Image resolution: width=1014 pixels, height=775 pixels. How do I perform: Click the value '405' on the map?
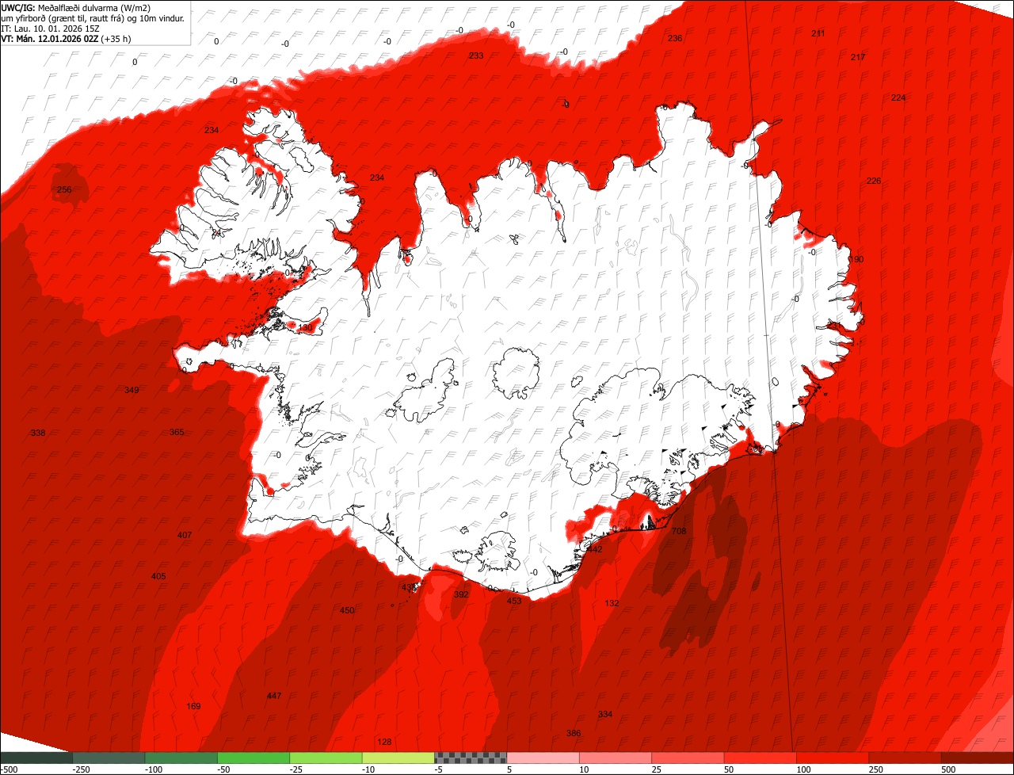tap(158, 576)
